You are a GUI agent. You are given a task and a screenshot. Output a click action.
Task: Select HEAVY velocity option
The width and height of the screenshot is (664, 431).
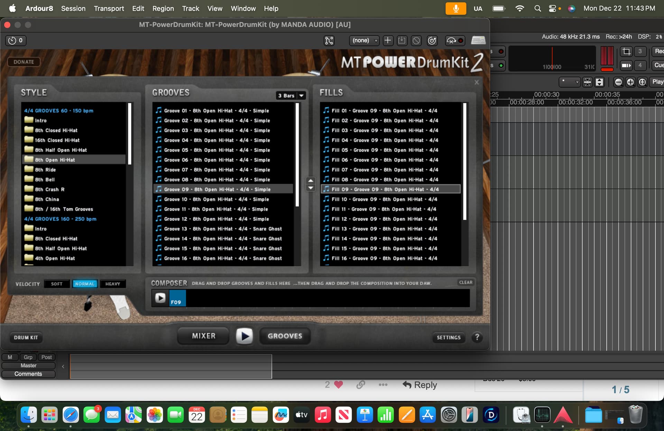(x=112, y=284)
